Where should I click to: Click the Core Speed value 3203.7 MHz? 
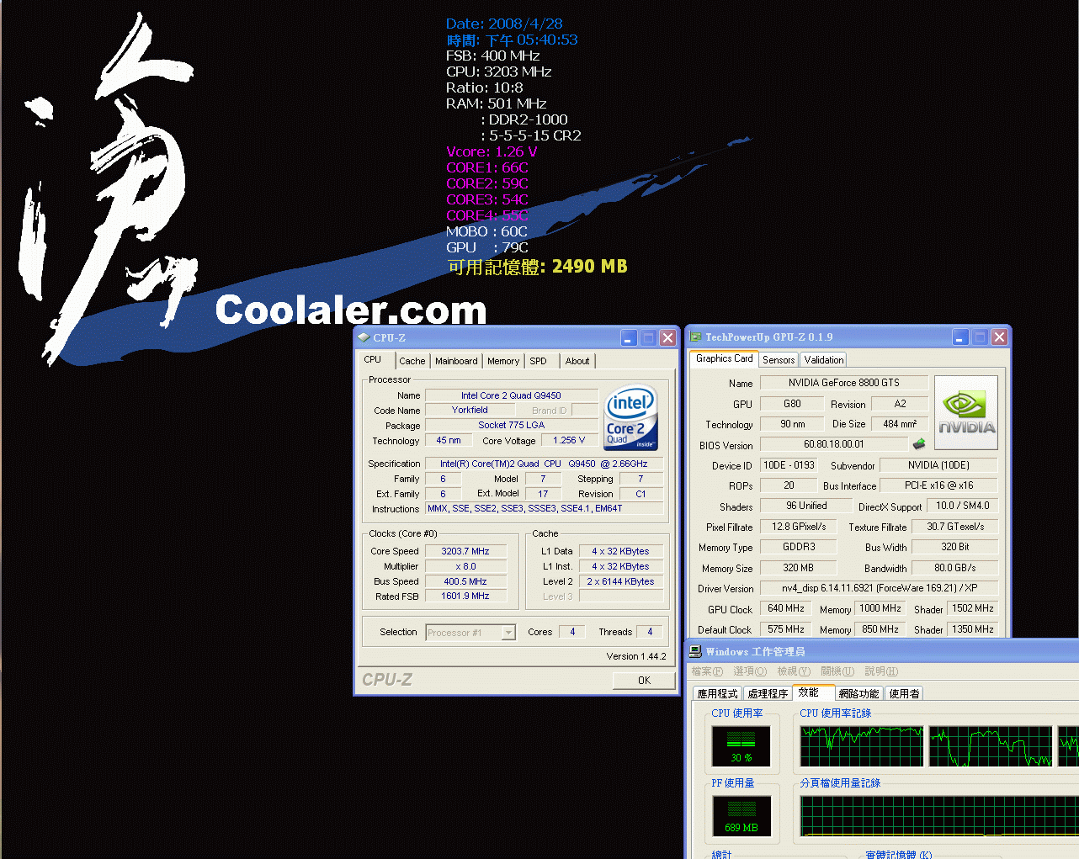coord(465,551)
